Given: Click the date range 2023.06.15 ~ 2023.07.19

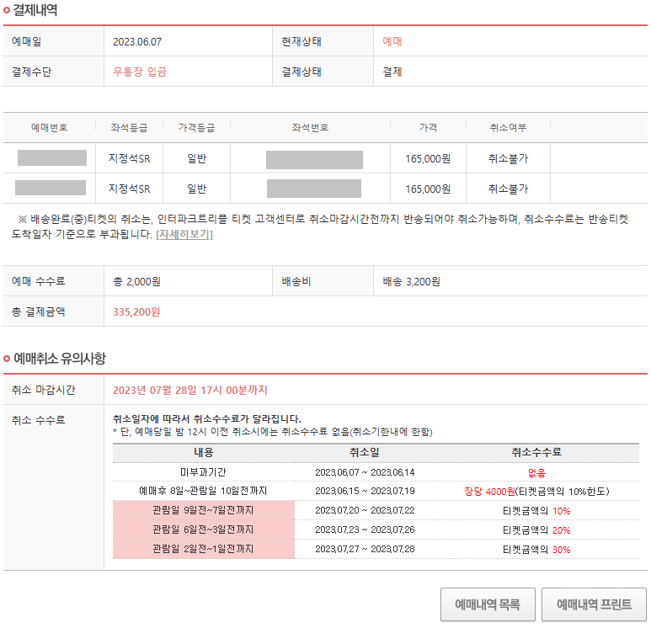Looking at the screenshot, I should pyautogui.click(x=365, y=491).
